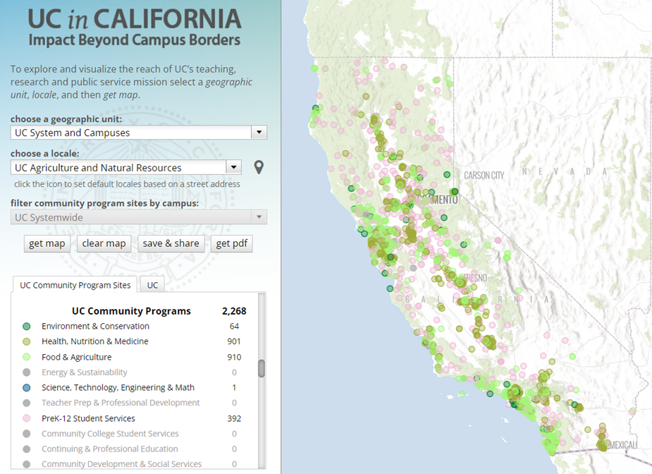
Task: Click the save & share button
Action: coord(171,243)
